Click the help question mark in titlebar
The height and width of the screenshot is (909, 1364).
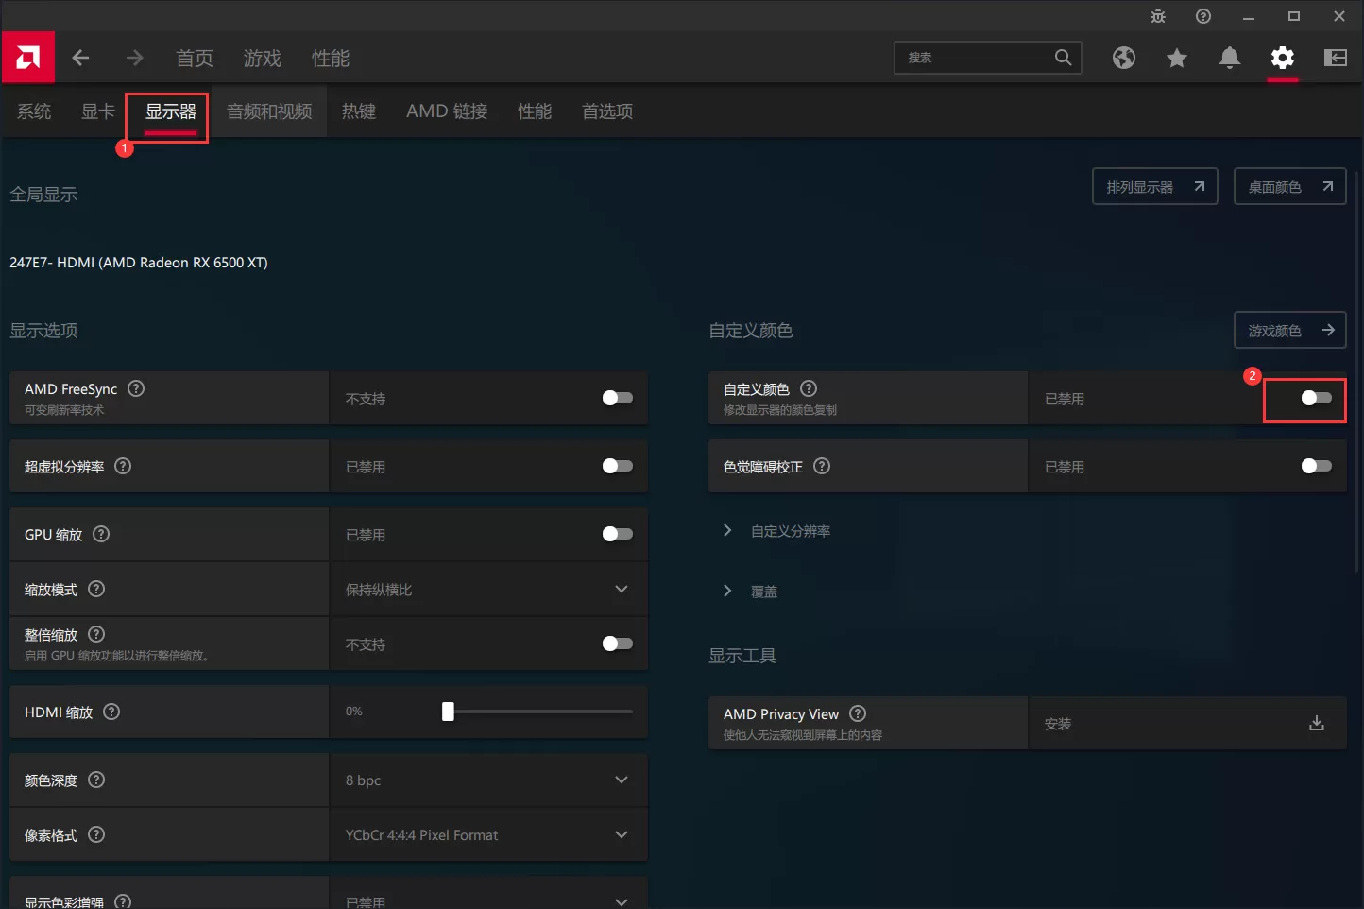point(1202,16)
